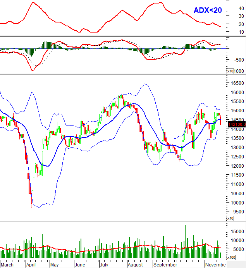Select the April label on time axis
Viewport: 246px width, 268px height.
click(x=31, y=265)
